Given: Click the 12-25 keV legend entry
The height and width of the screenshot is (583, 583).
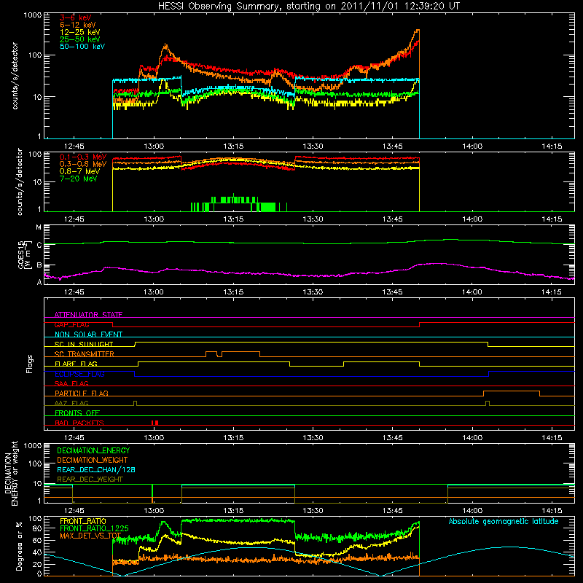Looking at the screenshot, I should (x=80, y=32).
